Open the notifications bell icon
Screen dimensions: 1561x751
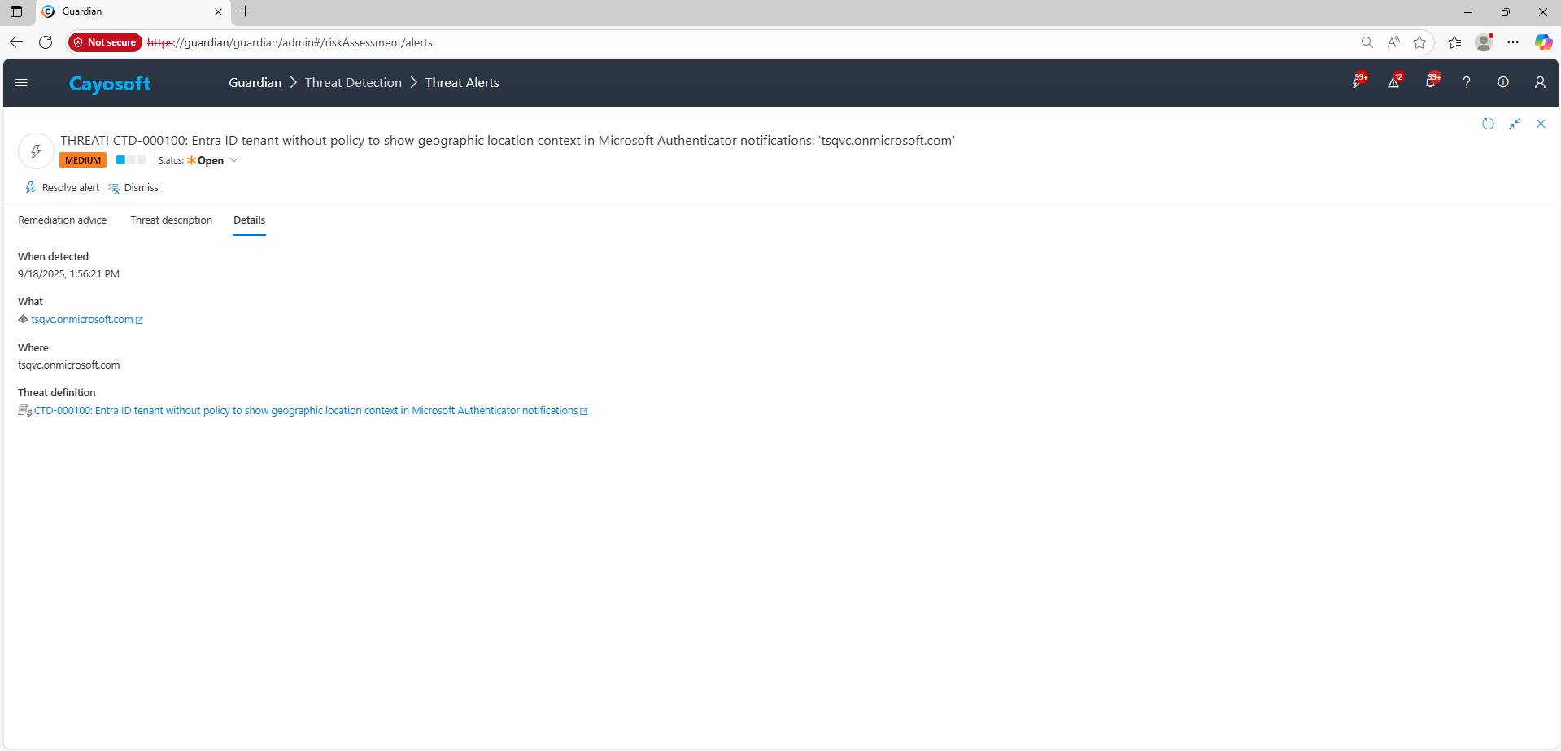tap(1430, 82)
